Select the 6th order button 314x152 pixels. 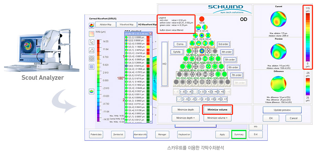tap(233, 67)
